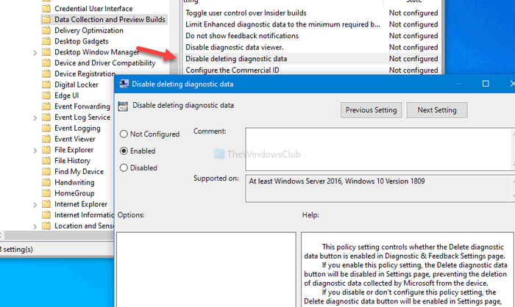Image resolution: width=515 pixels, height=307 pixels.
Task: Click the Previous Setting button
Action: coord(371,110)
